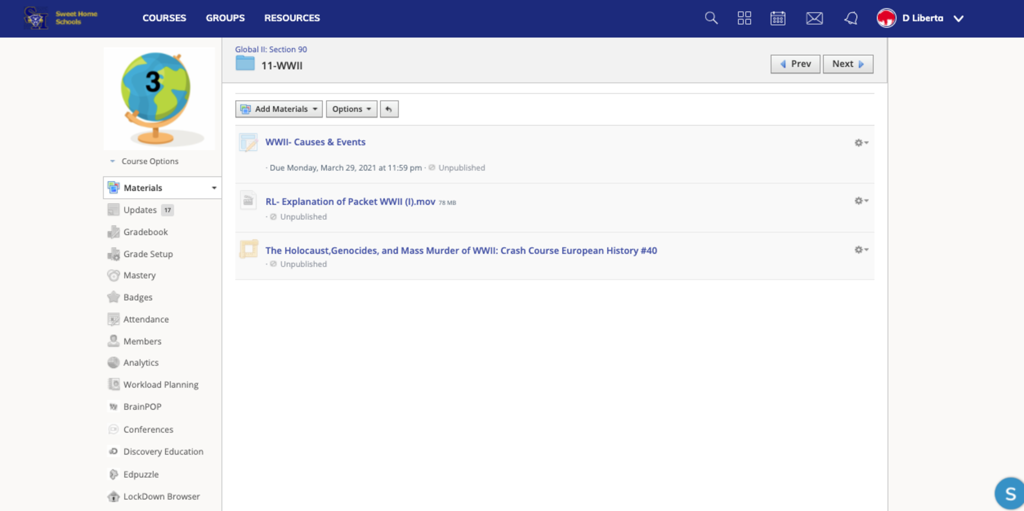This screenshot has height=511, width=1024.
Task: Expand the Add Materials dropdown
Action: coord(279,109)
